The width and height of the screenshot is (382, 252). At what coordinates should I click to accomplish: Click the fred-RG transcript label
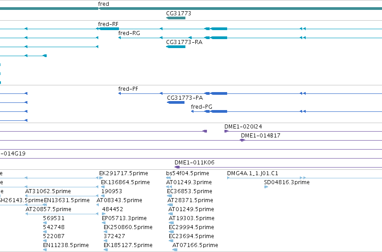point(129,33)
